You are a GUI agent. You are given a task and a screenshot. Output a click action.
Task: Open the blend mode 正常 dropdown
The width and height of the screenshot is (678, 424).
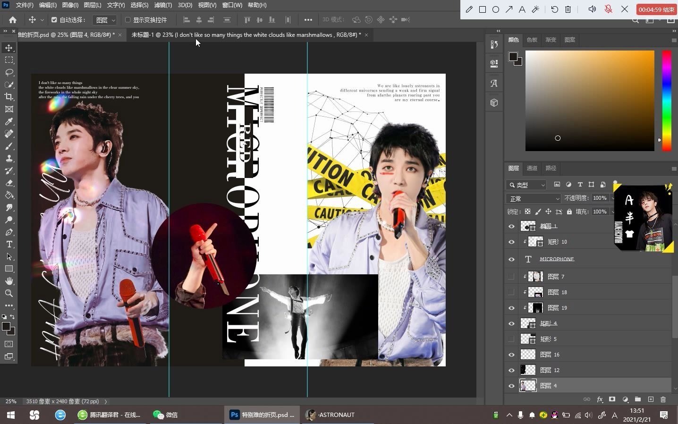pos(534,198)
